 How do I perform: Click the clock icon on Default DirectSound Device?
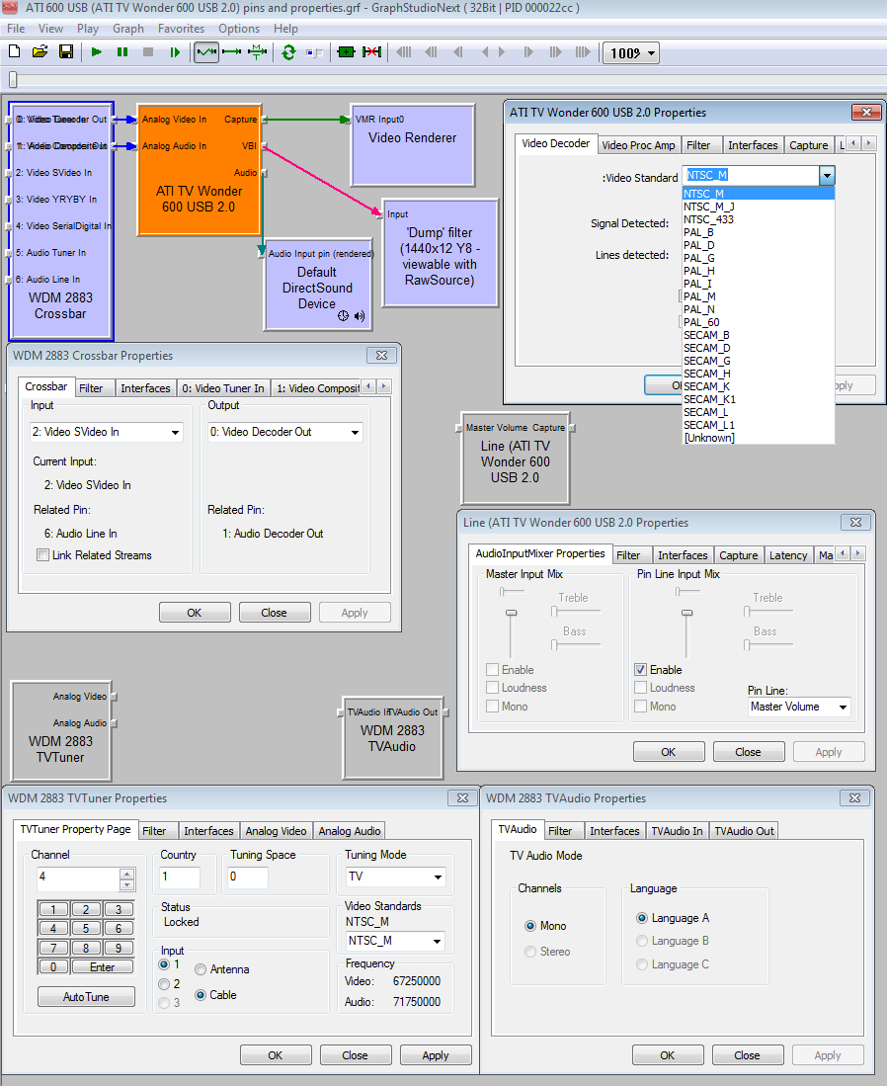pos(344,316)
